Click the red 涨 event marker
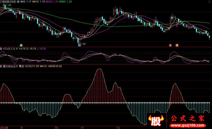Viewport: 212px width, 129px height. pos(170,45)
